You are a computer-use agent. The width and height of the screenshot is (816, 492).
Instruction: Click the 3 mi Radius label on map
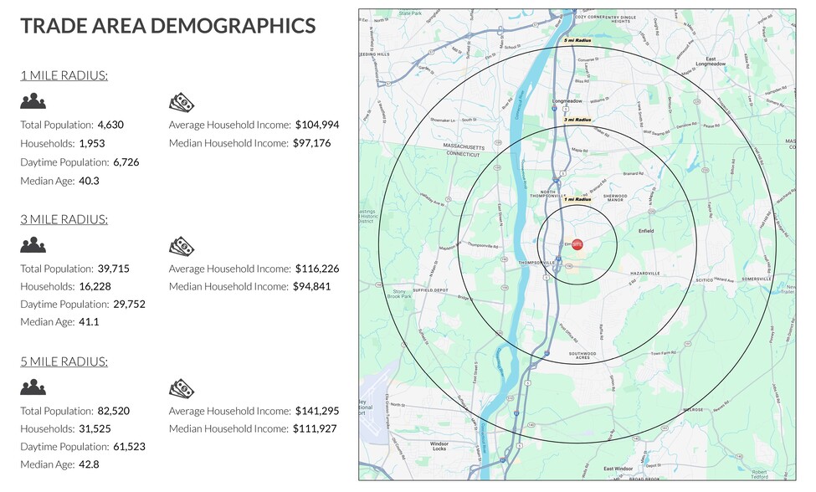pyautogui.click(x=577, y=120)
